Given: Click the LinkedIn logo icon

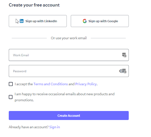Looking at the screenshot, I should click(22, 21).
